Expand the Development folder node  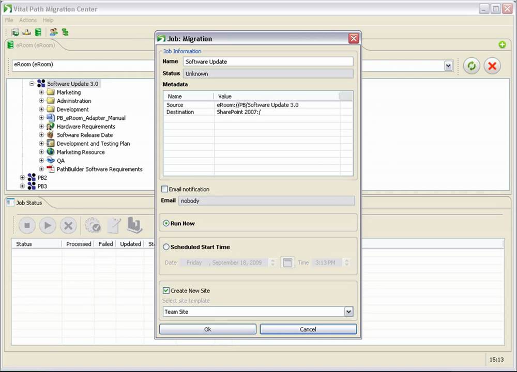[x=41, y=109]
